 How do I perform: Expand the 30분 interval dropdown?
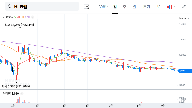tap(104, 7)
